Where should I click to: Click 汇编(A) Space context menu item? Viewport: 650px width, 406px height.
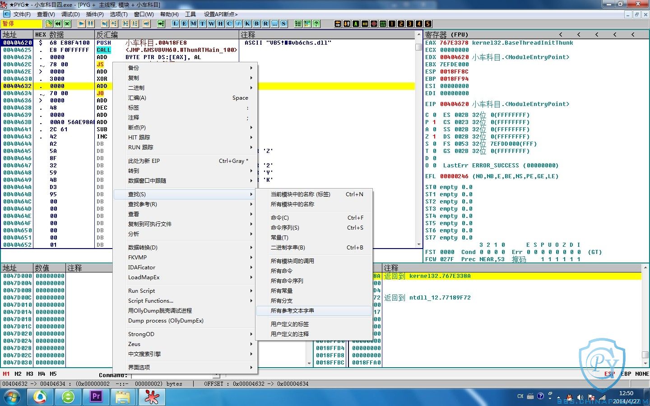(185, 98)
